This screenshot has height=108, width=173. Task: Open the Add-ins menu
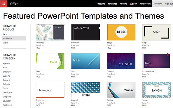[x=123, y=4]
